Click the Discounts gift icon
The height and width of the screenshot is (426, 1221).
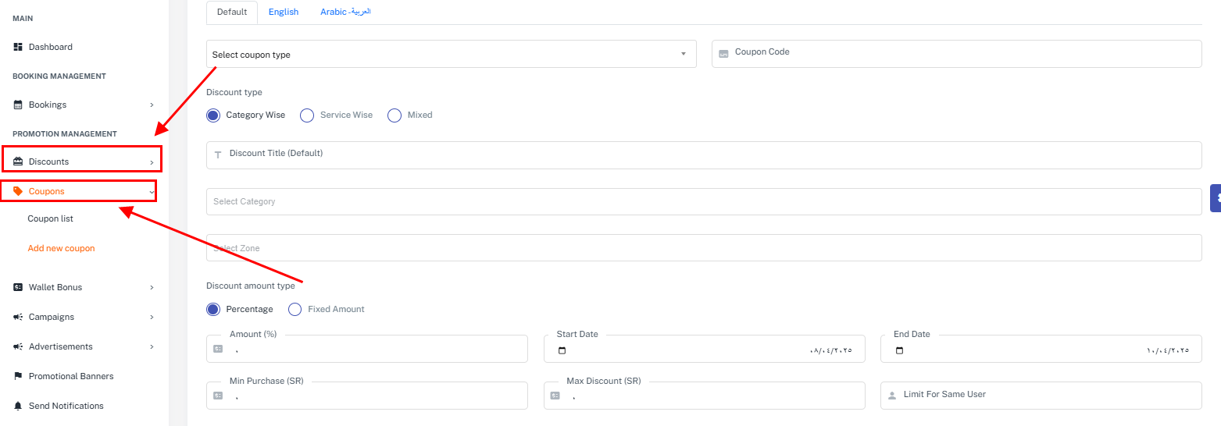point(18,162)
